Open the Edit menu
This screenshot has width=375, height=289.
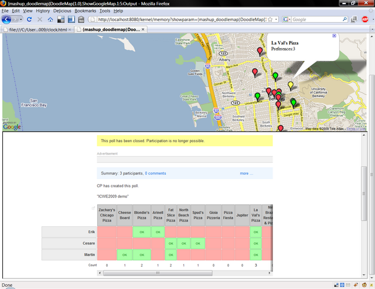click(x=16, y=11)
